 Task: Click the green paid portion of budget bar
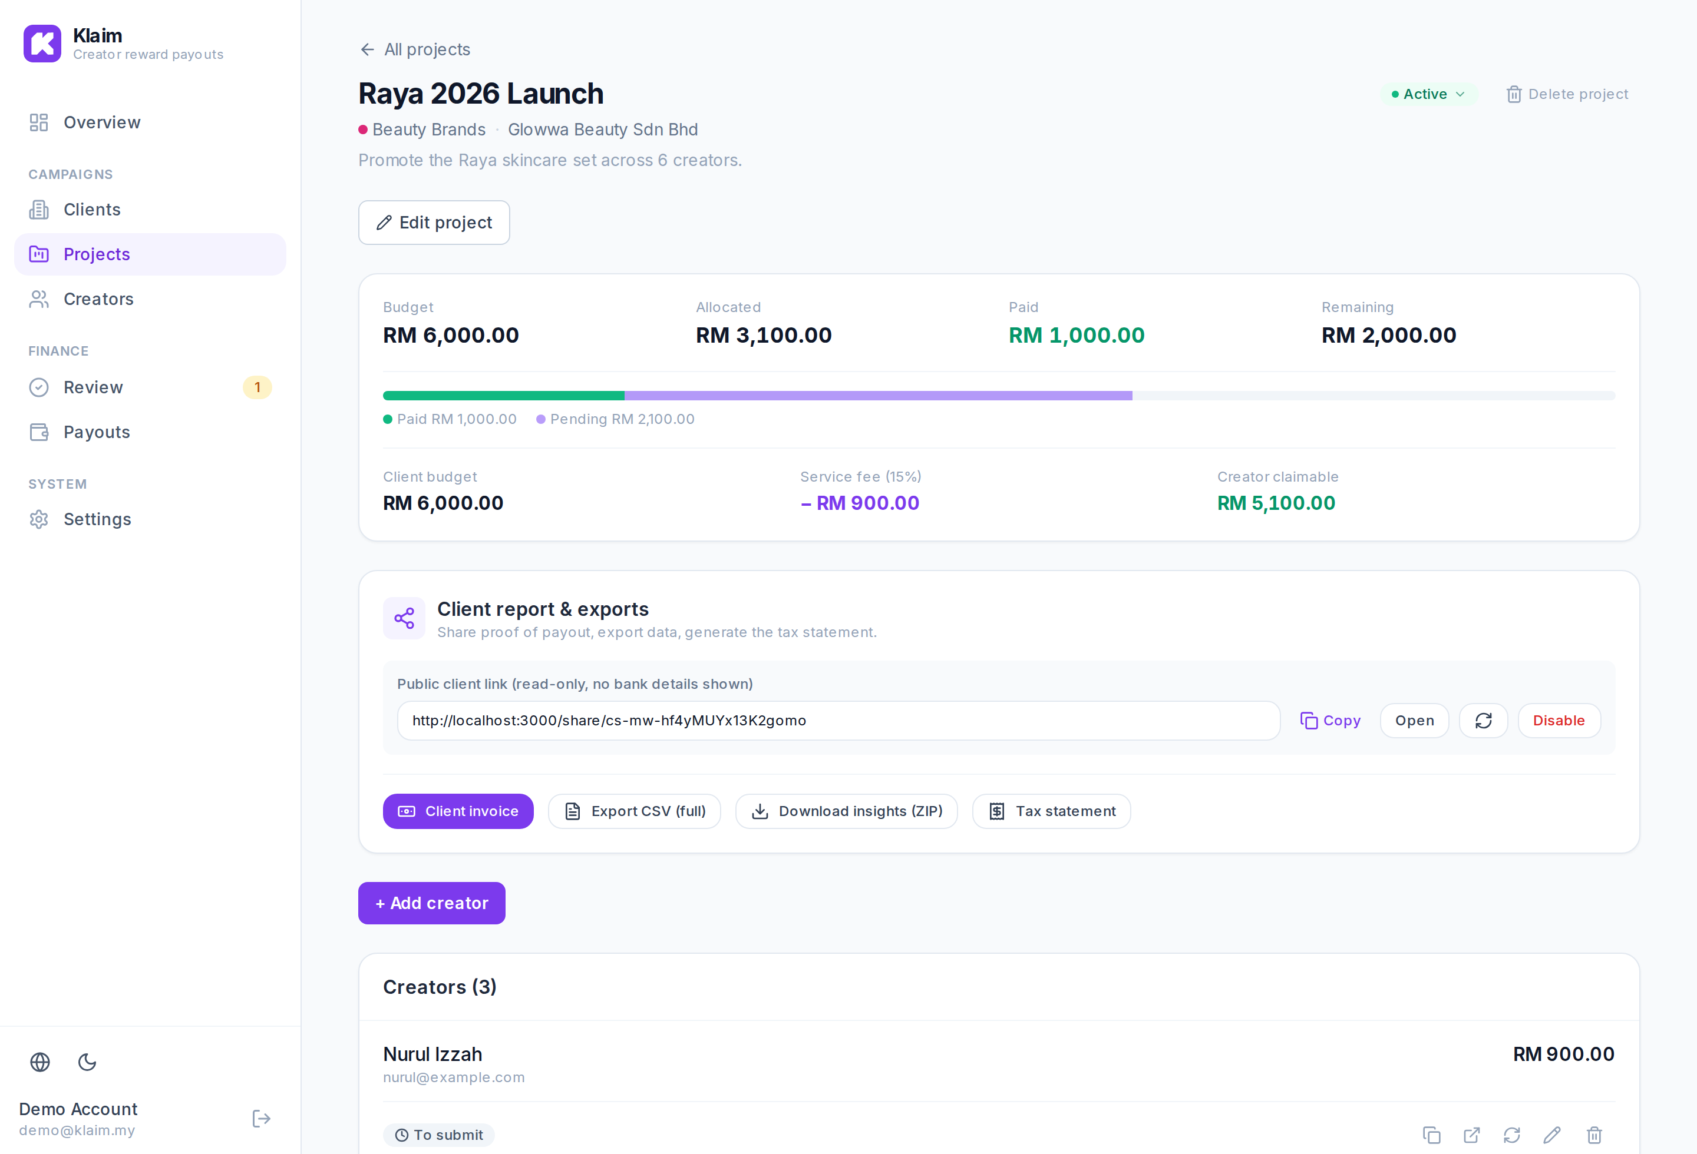pos(504,396)
